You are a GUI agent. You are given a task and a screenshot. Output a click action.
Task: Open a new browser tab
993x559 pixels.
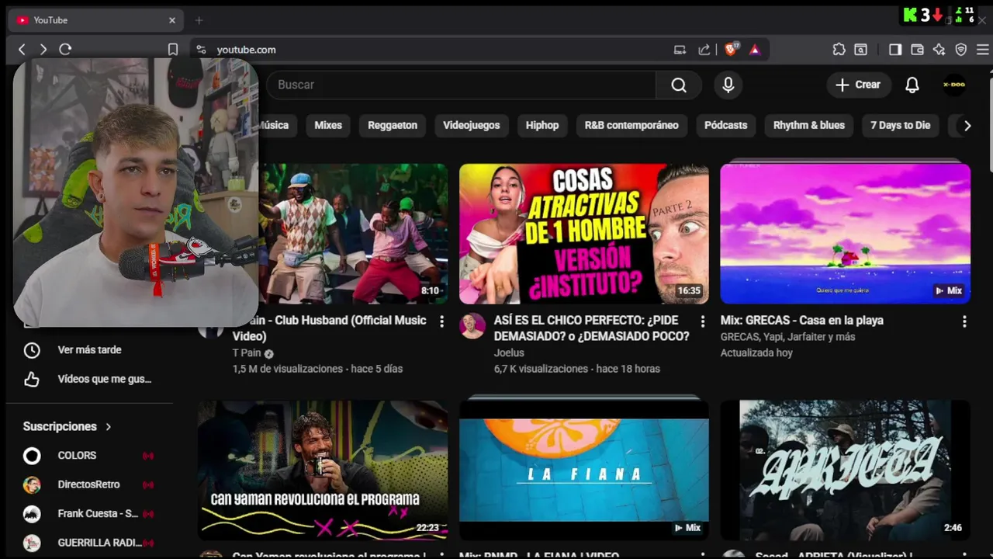coord(199,20)
